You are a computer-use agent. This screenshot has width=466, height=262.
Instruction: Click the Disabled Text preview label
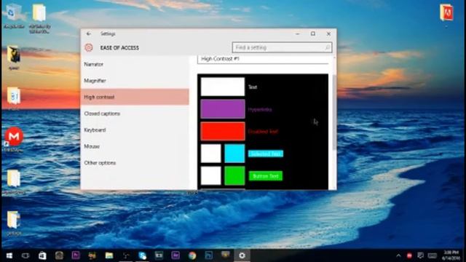pyautogui.click(x=263, y=132)
